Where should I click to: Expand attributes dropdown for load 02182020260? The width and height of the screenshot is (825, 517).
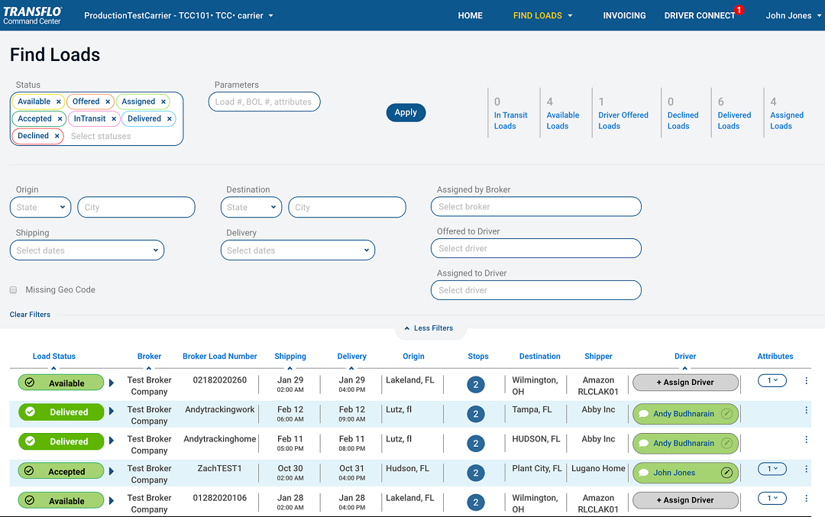coord(772,380)
